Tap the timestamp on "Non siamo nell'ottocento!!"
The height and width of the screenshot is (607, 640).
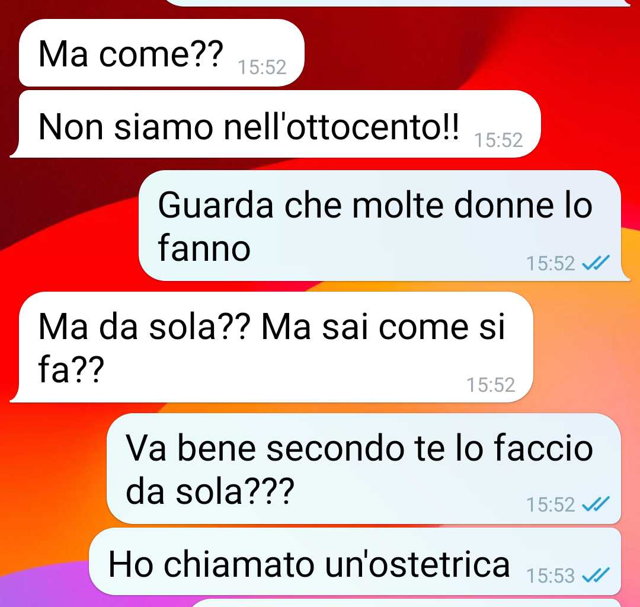click(x=498, y=140)
